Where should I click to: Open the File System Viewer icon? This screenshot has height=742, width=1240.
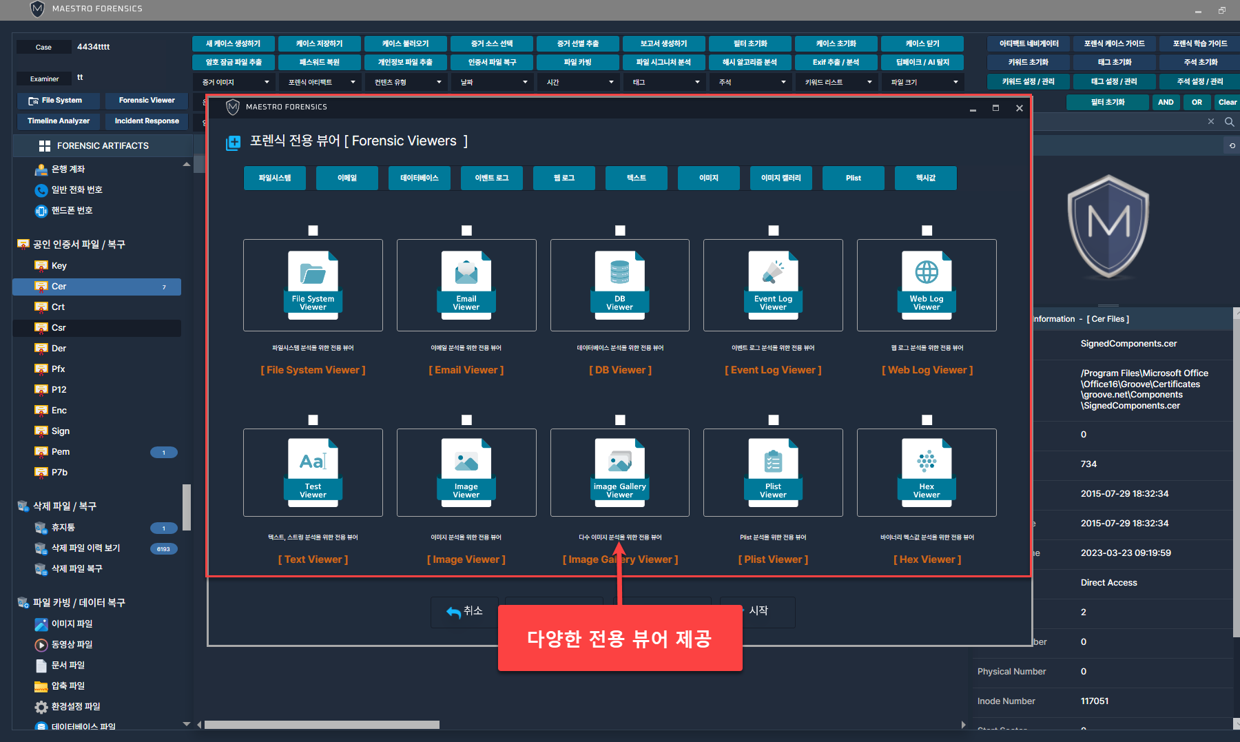click(x=313, y=285)
